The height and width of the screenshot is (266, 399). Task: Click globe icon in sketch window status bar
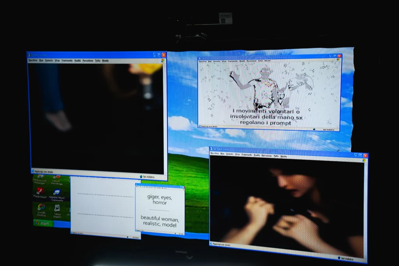[314, 129]
